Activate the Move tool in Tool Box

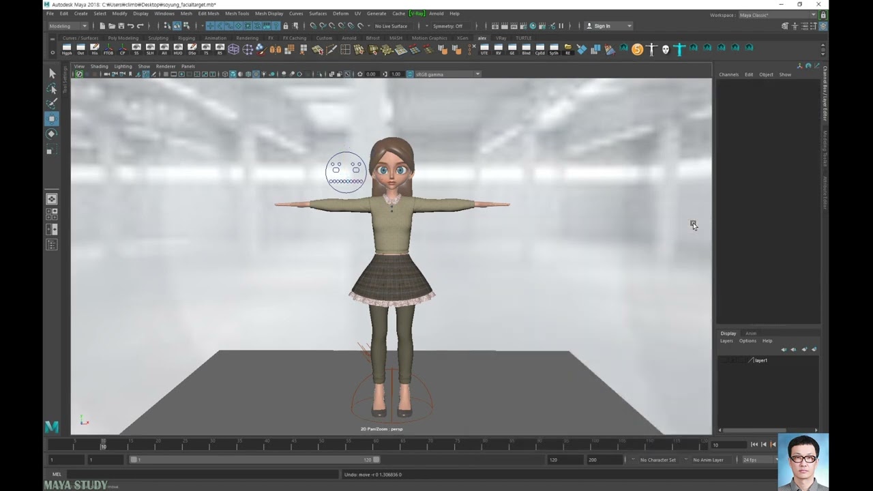(52, 119)
